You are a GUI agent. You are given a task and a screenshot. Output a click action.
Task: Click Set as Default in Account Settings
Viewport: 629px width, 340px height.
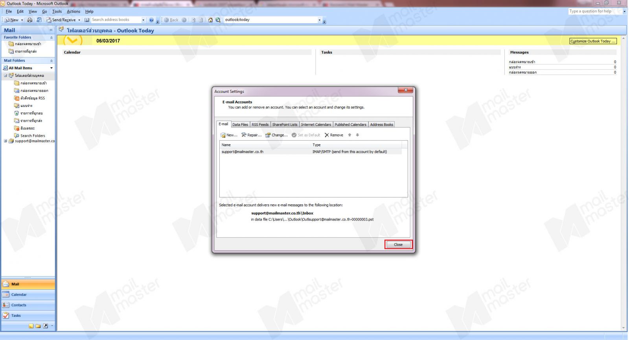(306, 135)
